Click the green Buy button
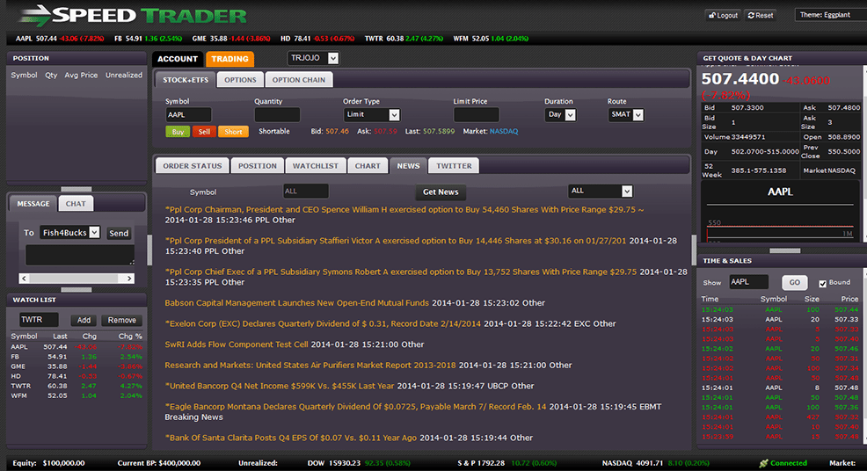The width and height of the screenshot is (867, 471). point(178,132)
